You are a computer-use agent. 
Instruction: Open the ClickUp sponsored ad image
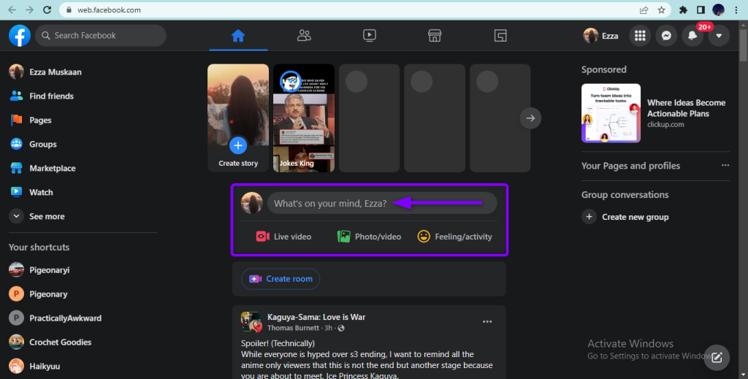(611, 113)
